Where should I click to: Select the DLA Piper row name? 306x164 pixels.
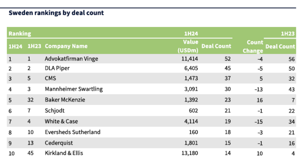57,68
